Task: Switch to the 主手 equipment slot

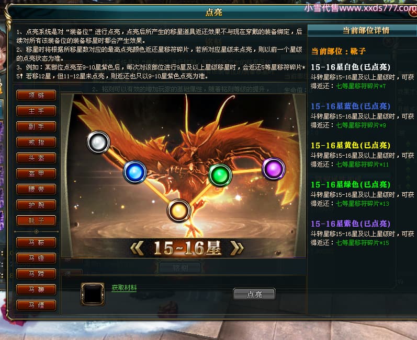Action: click(x=36, y=111)
